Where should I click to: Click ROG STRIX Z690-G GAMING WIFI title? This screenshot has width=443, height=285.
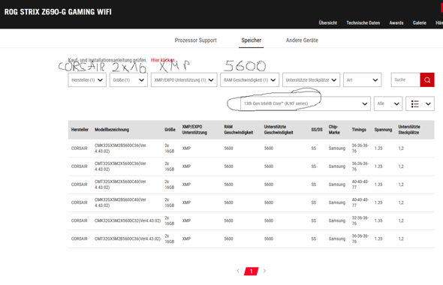pos(58,12)
